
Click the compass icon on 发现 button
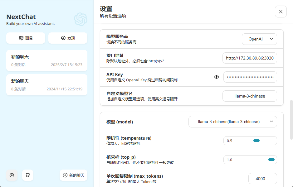tap(63, 38)
